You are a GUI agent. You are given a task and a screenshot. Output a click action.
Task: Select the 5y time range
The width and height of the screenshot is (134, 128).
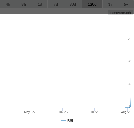126,4
